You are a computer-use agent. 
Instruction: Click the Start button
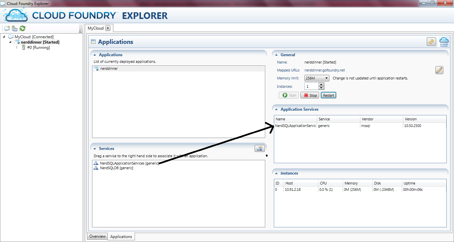(289, 95)
